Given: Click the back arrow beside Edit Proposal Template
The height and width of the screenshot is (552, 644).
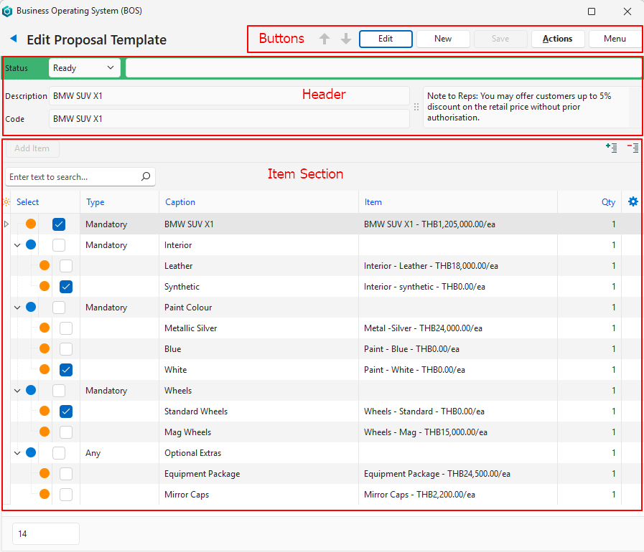Looking at the screenshot, I should (x=13, y=39).
